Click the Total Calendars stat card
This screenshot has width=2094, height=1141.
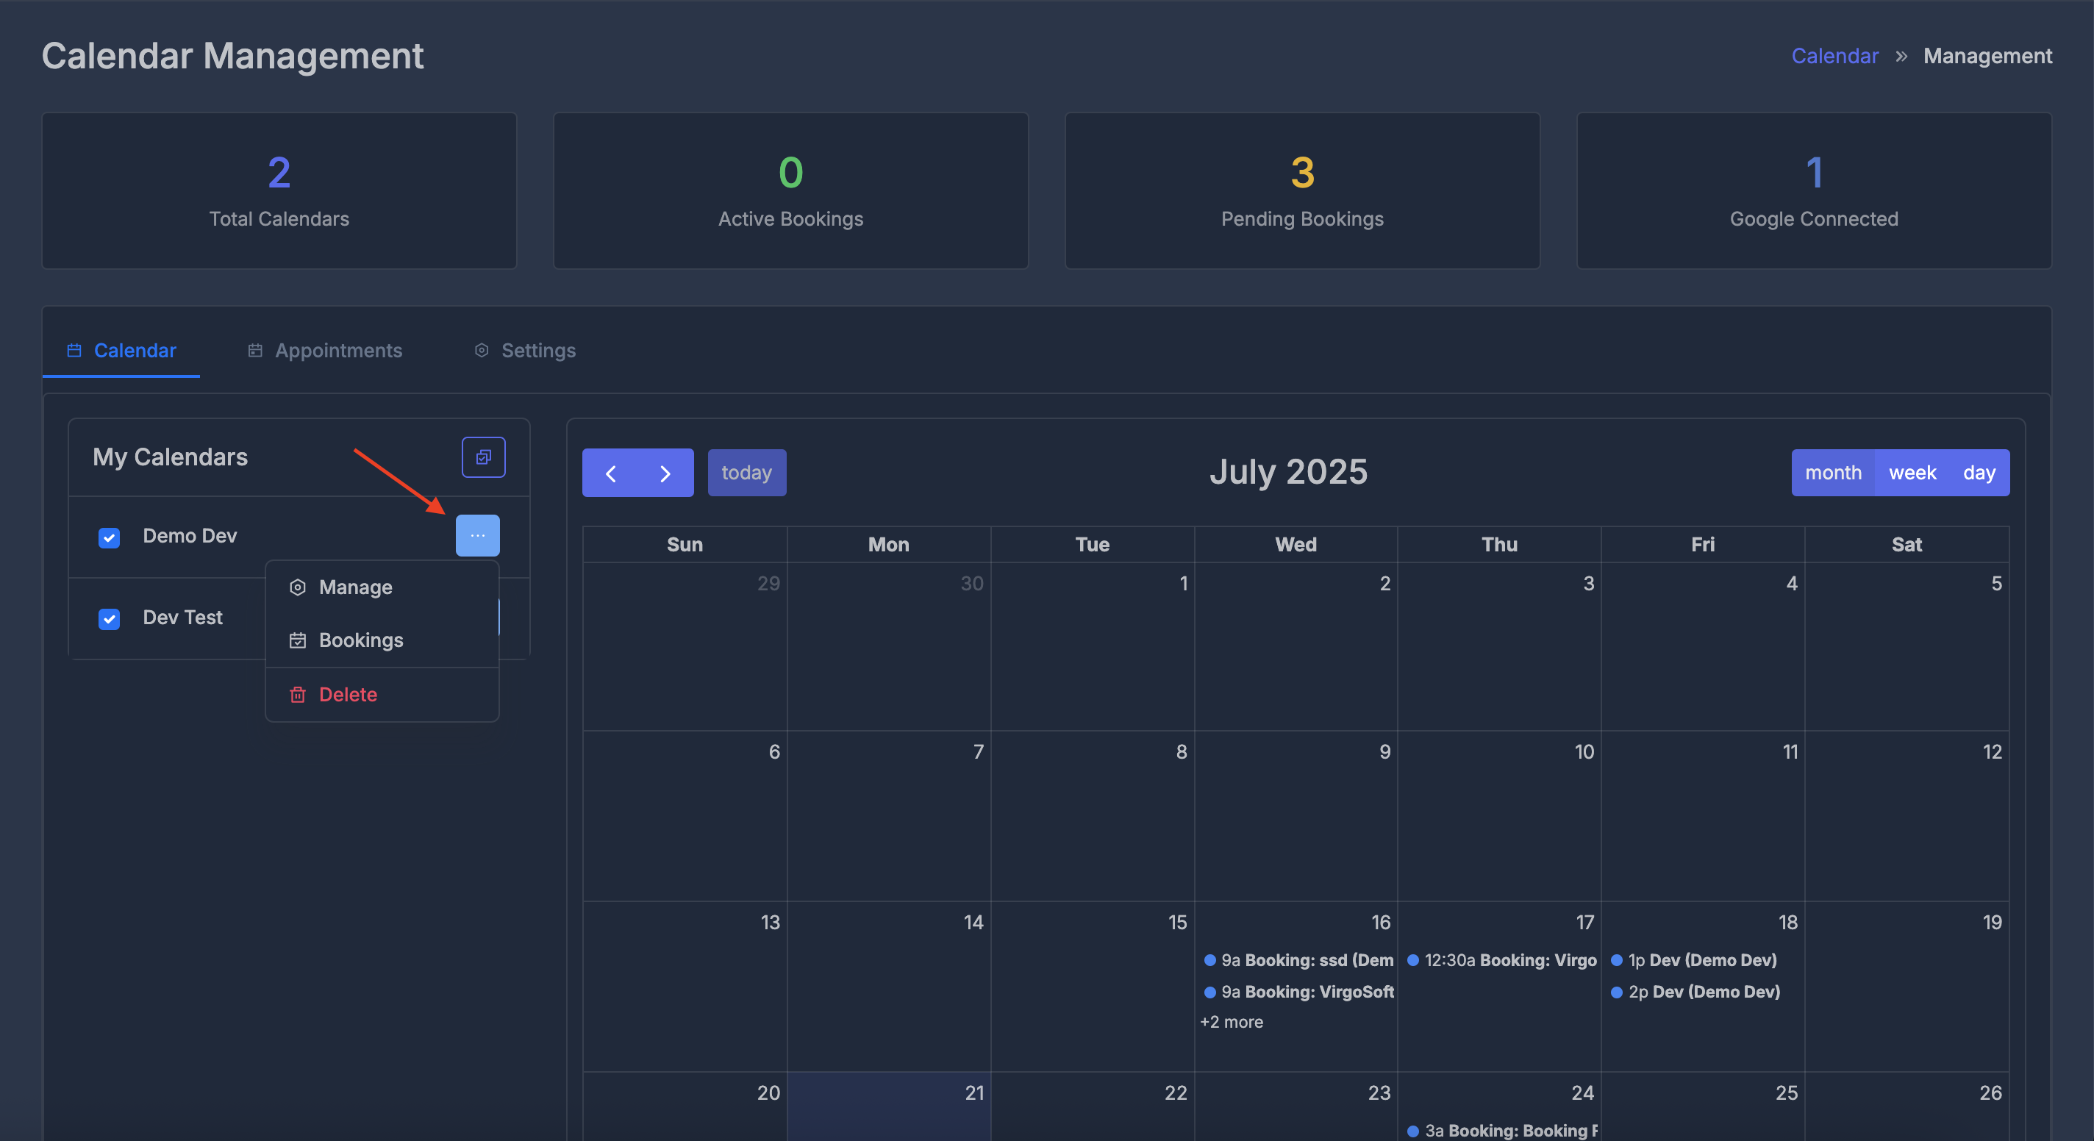pyautogui.click(x=279, y=191)
